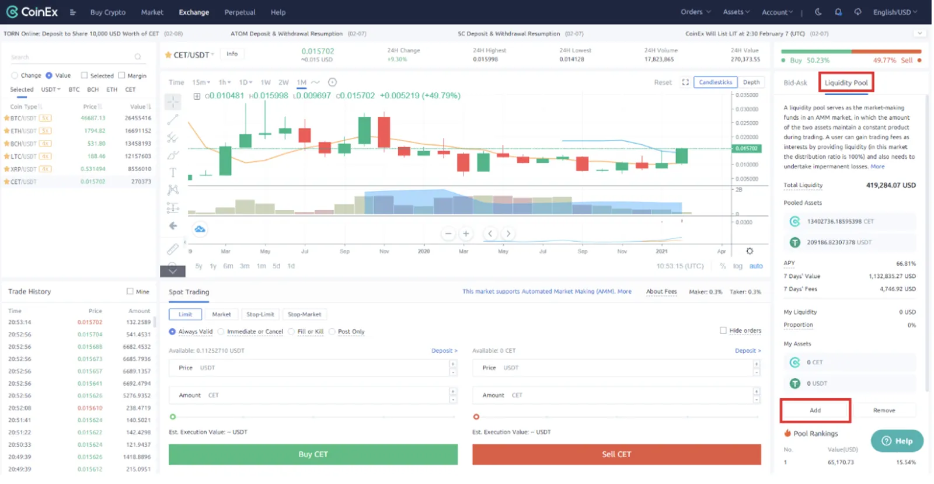The image size is (934, 484).
Task: Switch to dark mode with the moon icon
Action: point(818,12)
